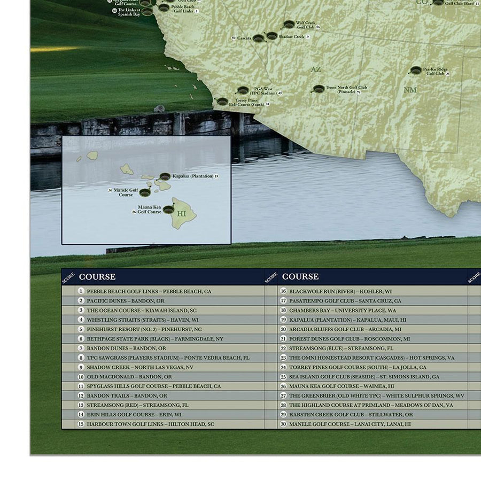Select Forest Dunes Golf Club – Roscommon row
This screenshot has height=481, width=481.
(x=367, y=339)
